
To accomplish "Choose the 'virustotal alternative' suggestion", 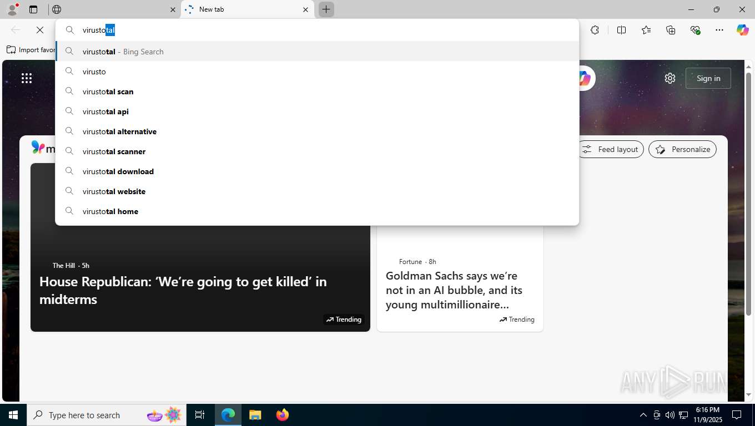I will [317, 131].
